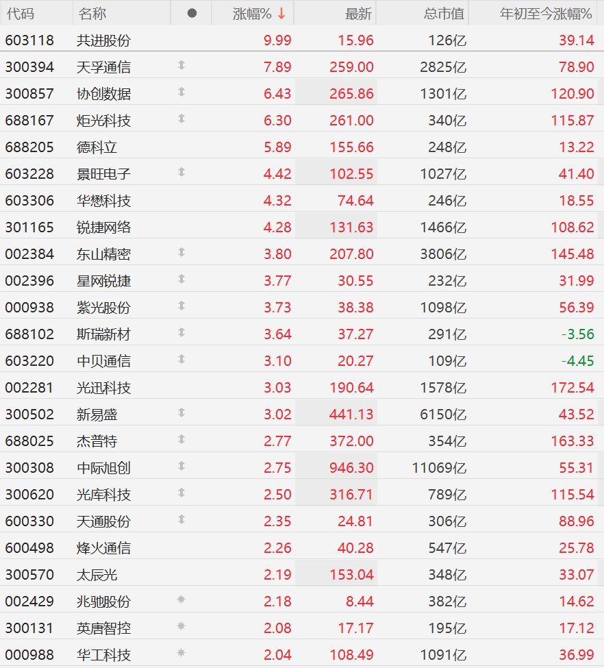
Task: Select stock name 东山精密
Action: pyautogui.click(x=103, y=254)
